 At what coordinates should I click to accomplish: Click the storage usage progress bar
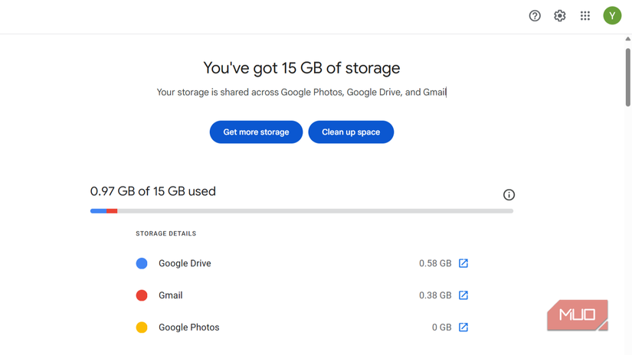pos(302,211)
